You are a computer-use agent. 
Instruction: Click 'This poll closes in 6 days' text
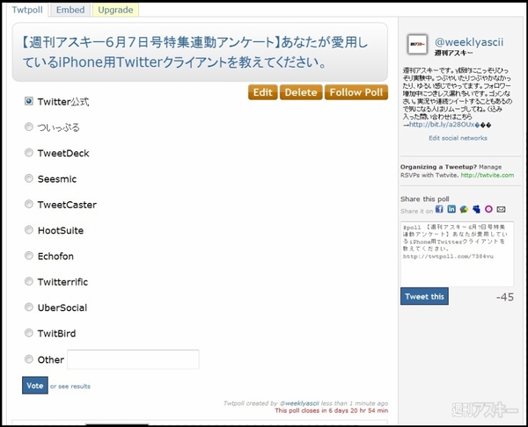pyautogui.click(x=332, y=410)
